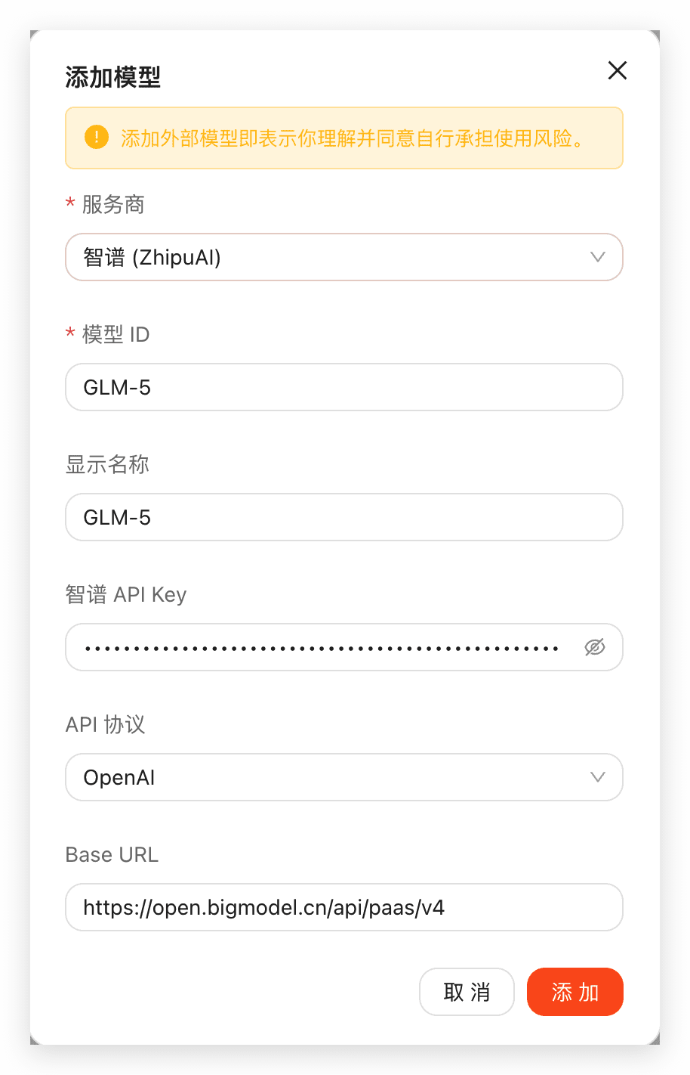Focus the 模型 ID input field

point(344,387)
